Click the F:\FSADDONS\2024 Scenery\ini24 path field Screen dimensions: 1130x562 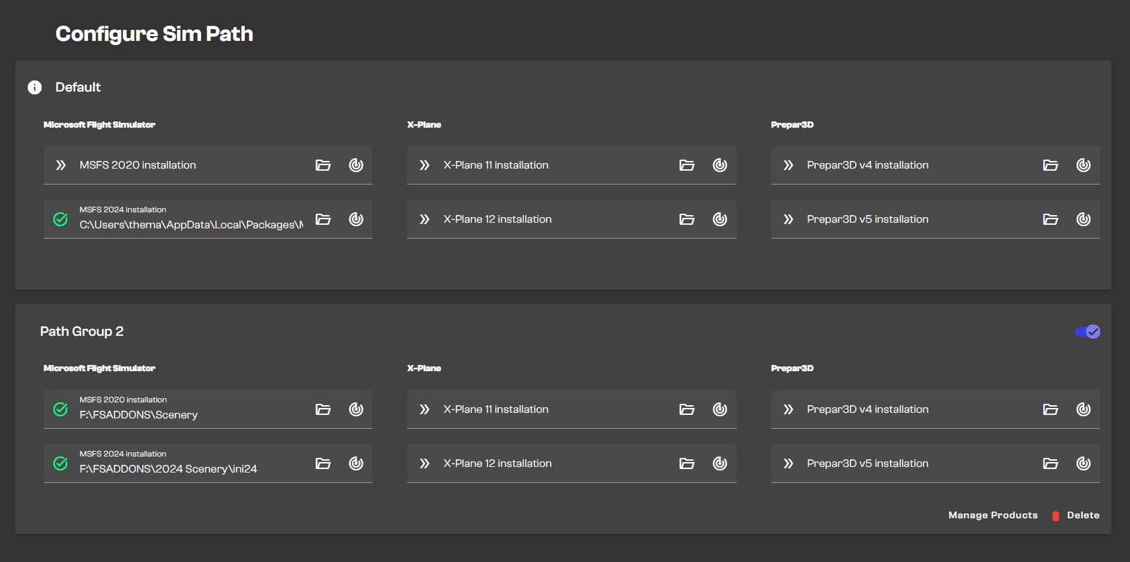tap(169, 469)
